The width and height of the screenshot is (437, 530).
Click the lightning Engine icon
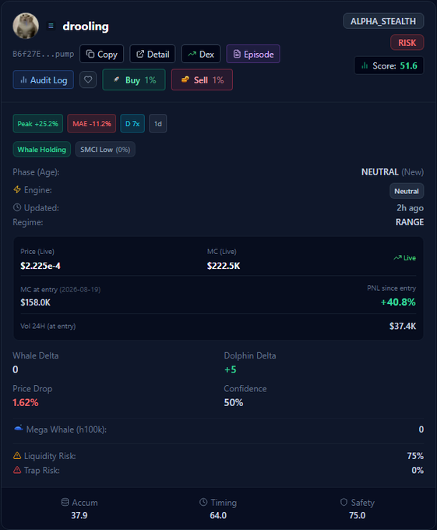(x=17, y=189)
